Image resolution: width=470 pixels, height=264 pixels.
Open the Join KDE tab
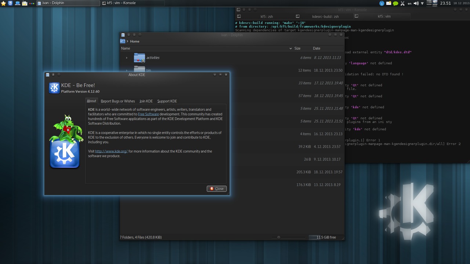pyautogui.click(x=146, y=101)
